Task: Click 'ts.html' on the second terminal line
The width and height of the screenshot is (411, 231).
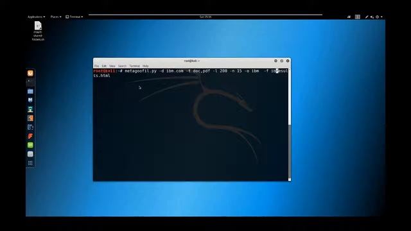Action: [102, 76]
